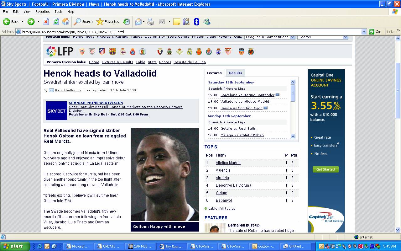Go to the Home page icon
This screenshot has height=251, width=401.
click(x=66, y=22)
